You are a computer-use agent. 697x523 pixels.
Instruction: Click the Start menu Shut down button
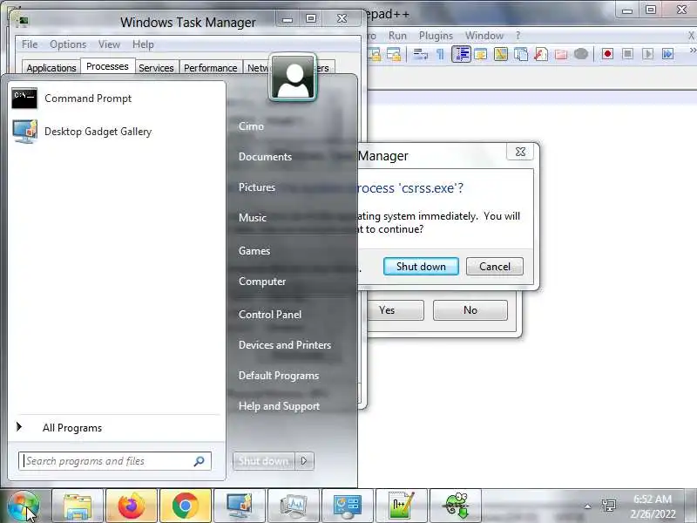(x=264, y=461)
